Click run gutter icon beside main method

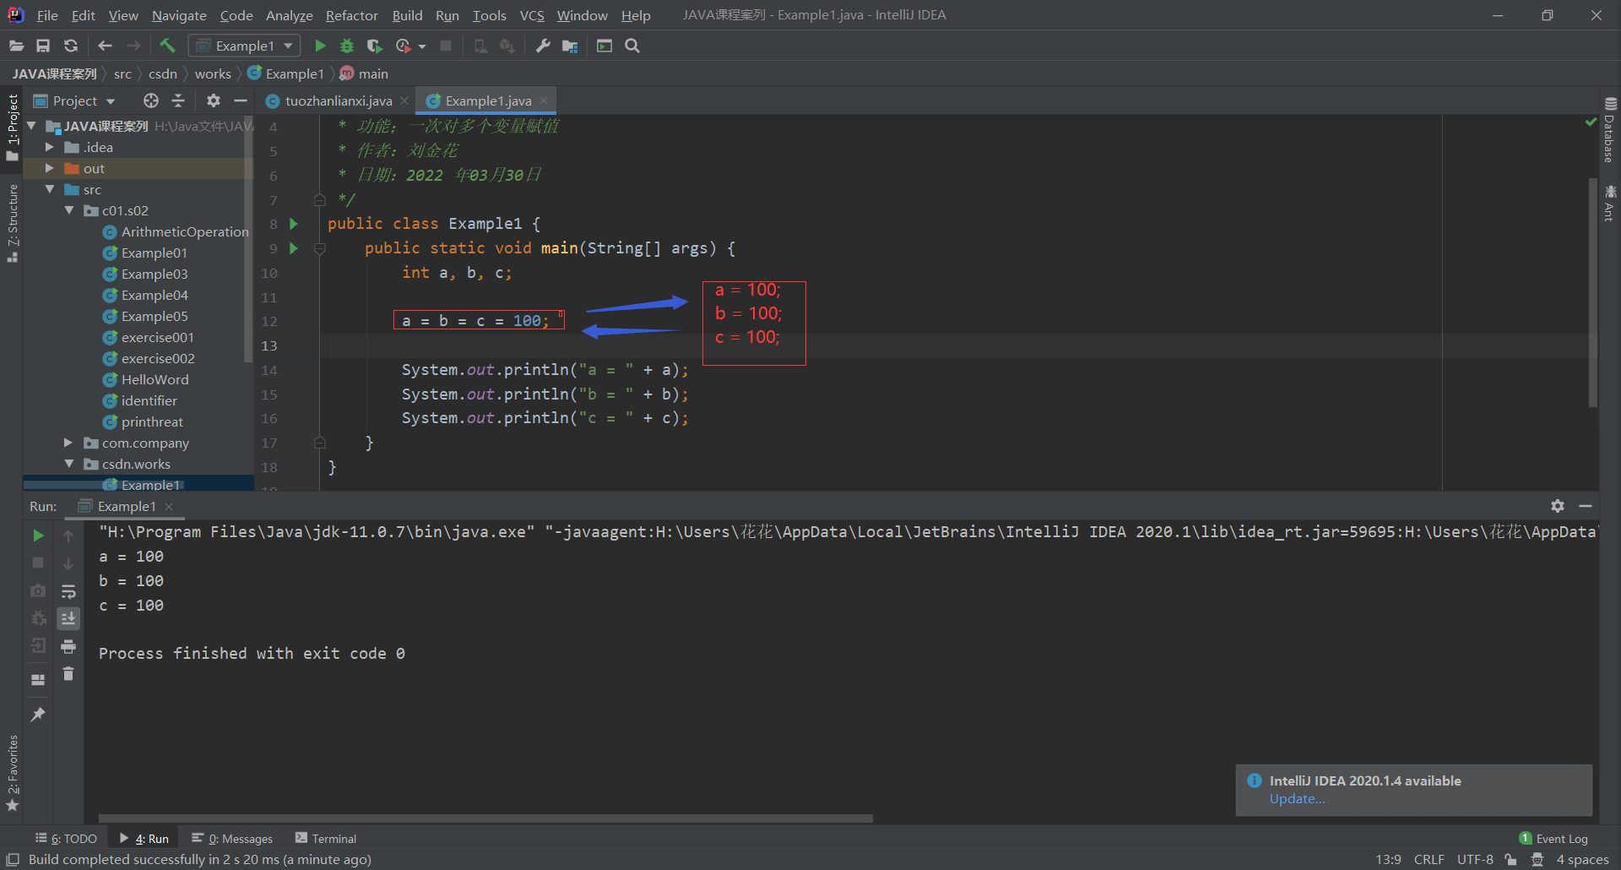pos(294,248)
